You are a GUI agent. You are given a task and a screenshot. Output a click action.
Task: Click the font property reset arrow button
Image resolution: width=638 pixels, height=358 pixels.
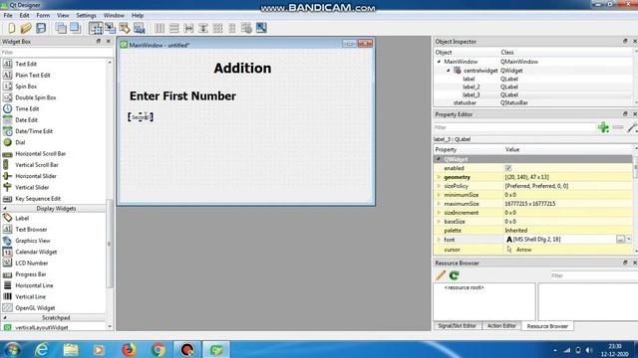[629, 240]
